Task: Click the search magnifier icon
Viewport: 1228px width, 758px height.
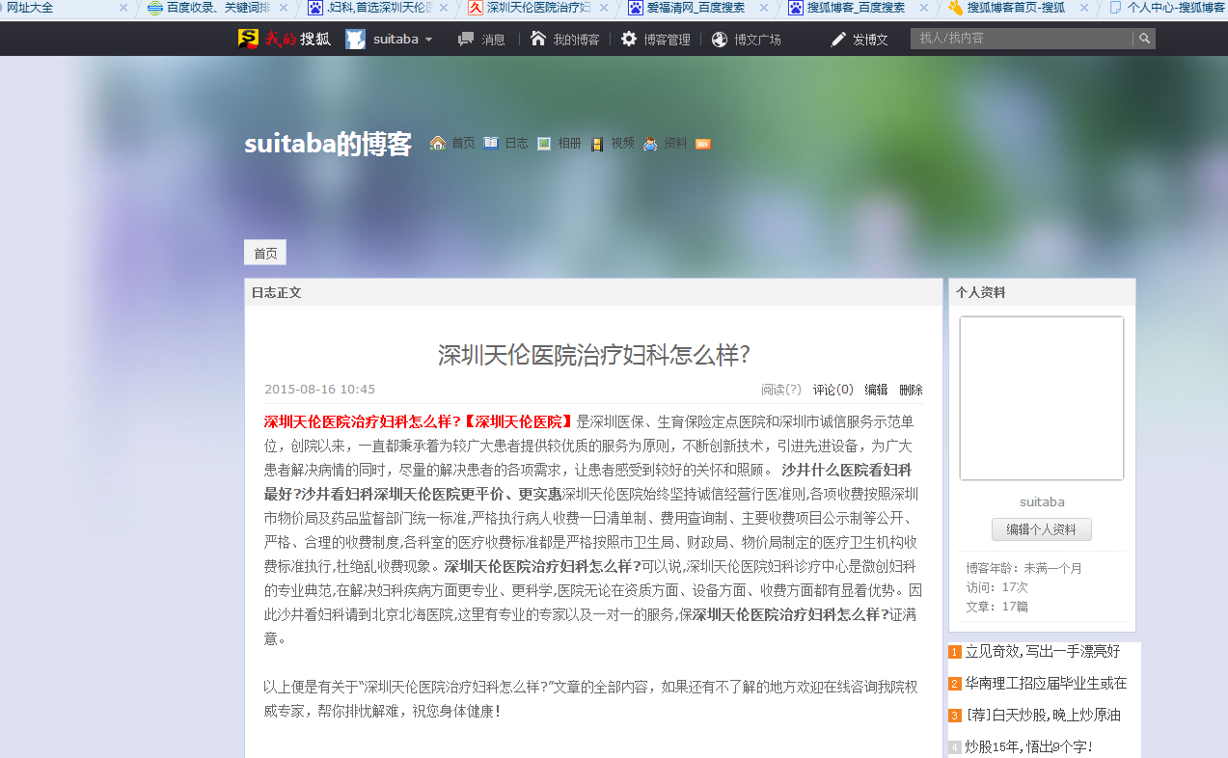Action: click(1144, 39)
